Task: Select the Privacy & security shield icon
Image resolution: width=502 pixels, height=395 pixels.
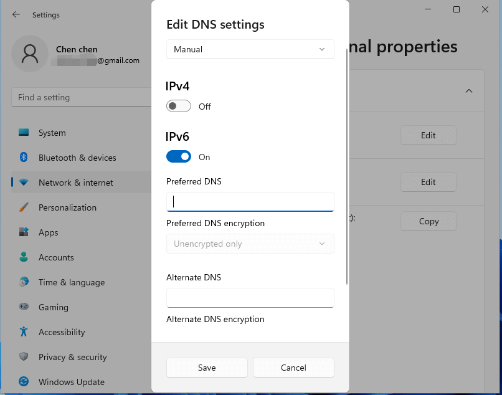Action: [24, 357]
